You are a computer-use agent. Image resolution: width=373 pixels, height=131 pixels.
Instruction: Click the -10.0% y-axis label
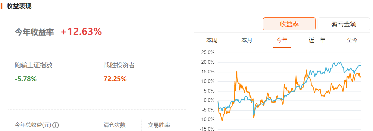[206, 120]
